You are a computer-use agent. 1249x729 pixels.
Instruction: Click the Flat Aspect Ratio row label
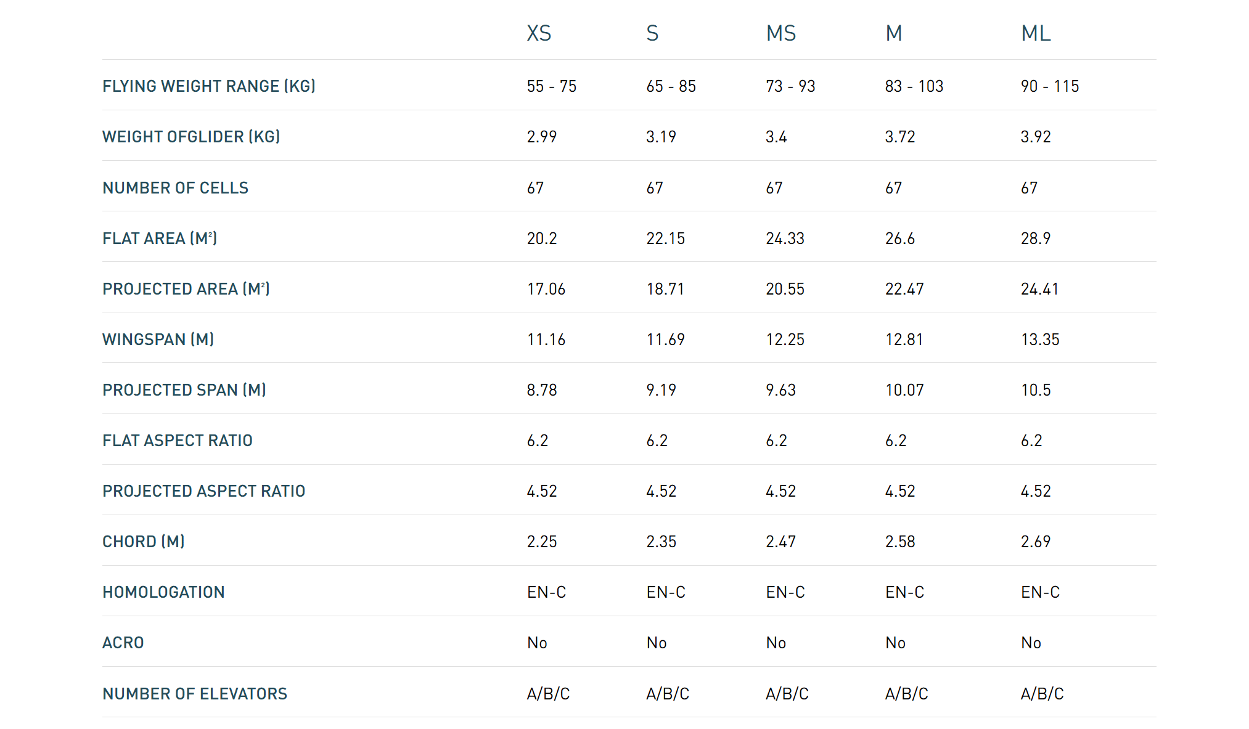point(177,441)
